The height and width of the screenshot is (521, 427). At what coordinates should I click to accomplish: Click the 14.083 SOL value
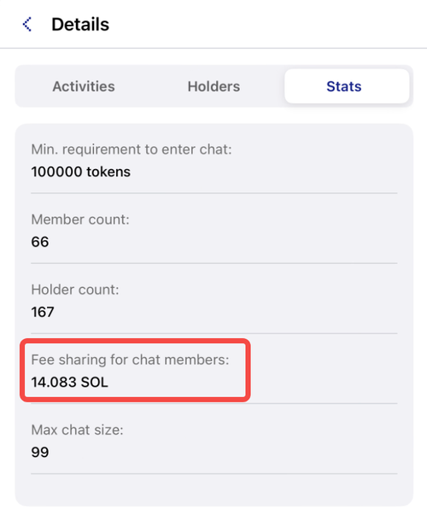(x=69, y=382)
